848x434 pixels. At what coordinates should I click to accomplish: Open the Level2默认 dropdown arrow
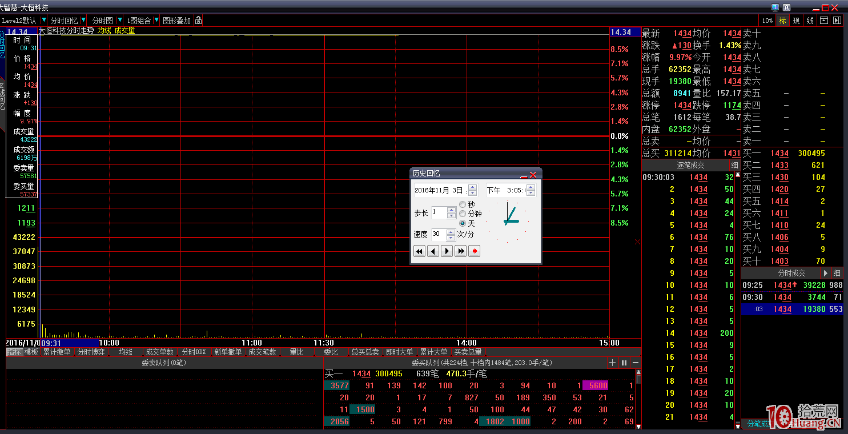click(44, 21)
